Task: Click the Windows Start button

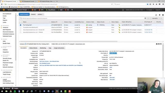Action: [2, 91]
